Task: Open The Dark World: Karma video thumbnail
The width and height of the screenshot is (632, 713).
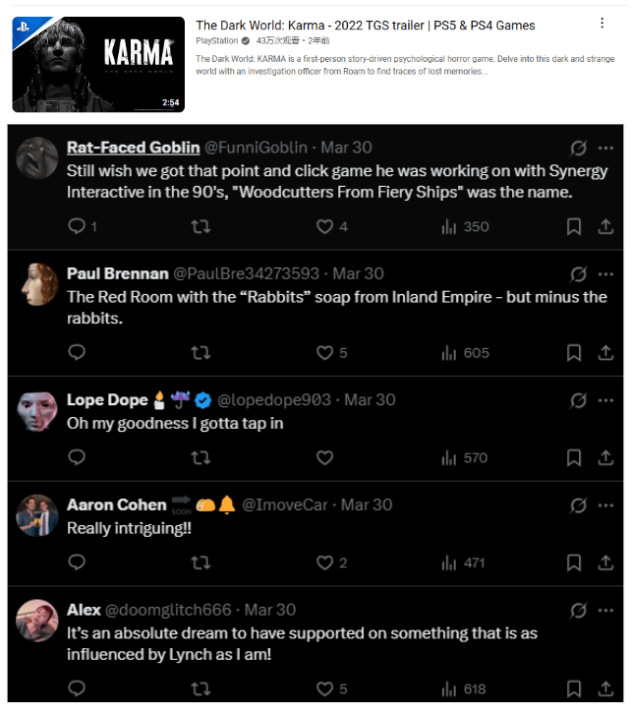Action: coord(98,64)
